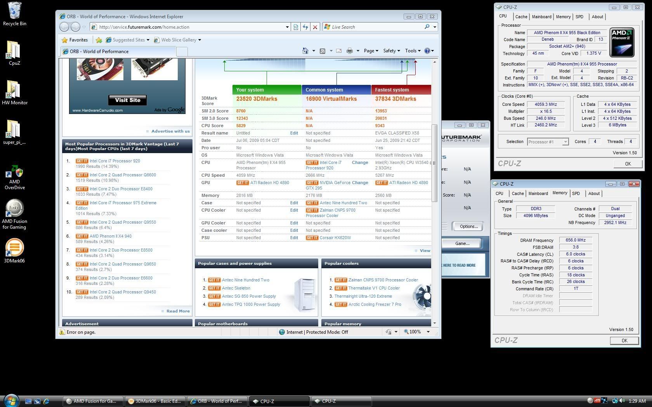The width and height of the screenshot is (652, 407).
Task: Click Edit link for Result name row
Action: [x=294, y=133]
